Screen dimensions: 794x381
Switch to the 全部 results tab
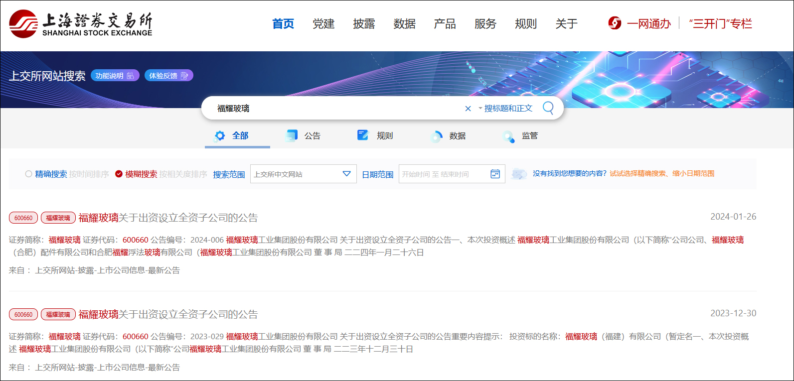[237, 135]
